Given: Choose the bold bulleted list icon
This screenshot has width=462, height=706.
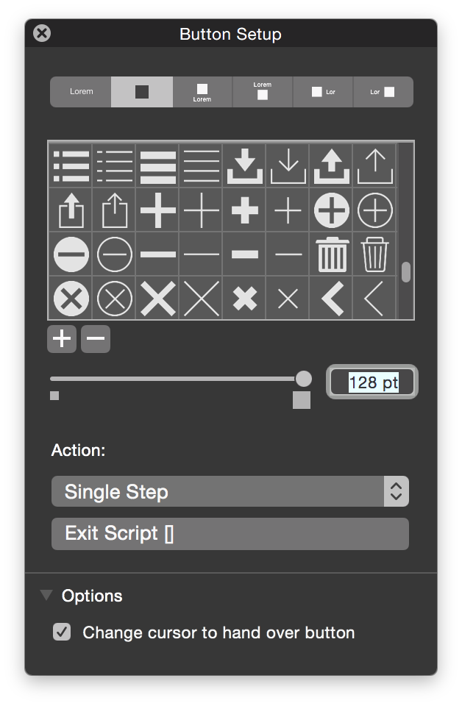Looking at the screenshot, I should click(x=71, y=167).
